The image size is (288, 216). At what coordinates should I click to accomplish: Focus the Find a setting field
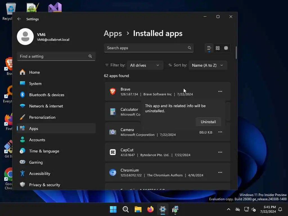[56, 56]
